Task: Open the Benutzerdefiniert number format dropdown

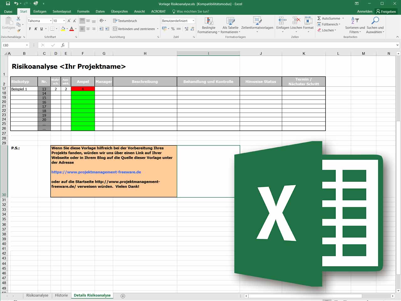Action: pyautogui.click(x=193, y=21)
